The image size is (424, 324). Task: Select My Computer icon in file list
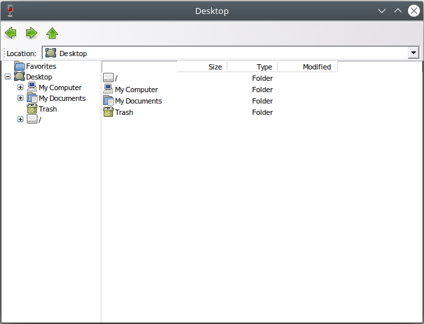pyautogui.click(x=108, y=89)
